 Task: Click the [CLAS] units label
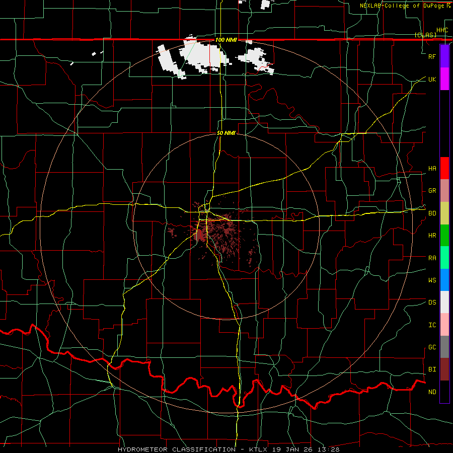[x=425, y=35]
